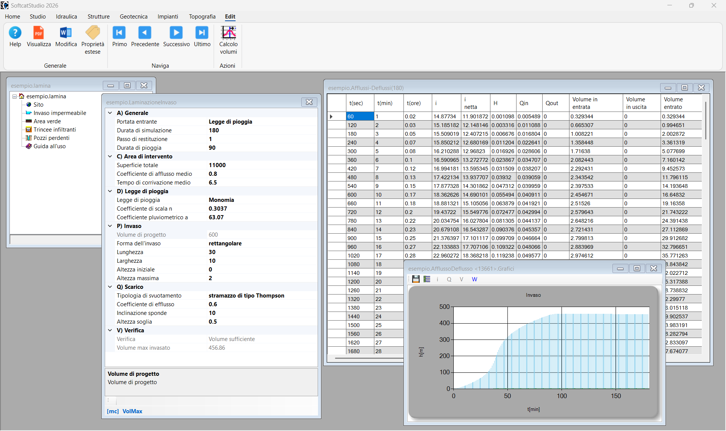
Task: Edit Coefficiente di scala n value
Action: coord(262,209)
